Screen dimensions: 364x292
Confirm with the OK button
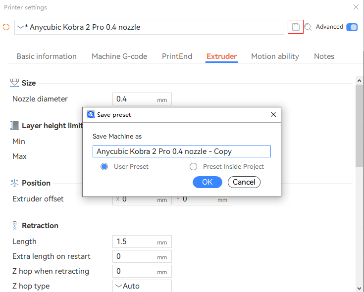208,182
